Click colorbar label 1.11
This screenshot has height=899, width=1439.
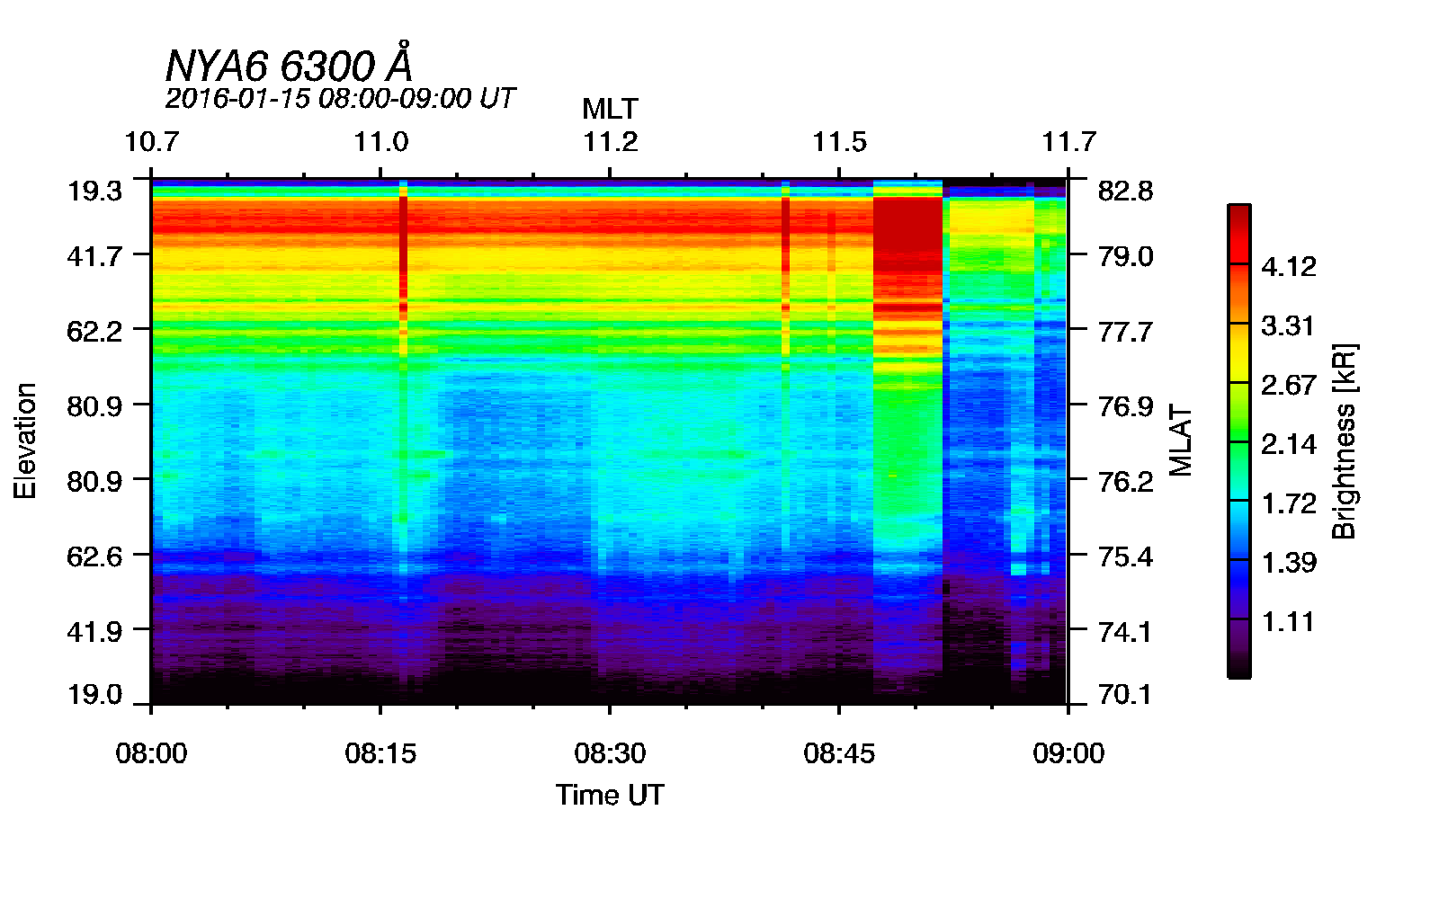[x=1289, y=622]
